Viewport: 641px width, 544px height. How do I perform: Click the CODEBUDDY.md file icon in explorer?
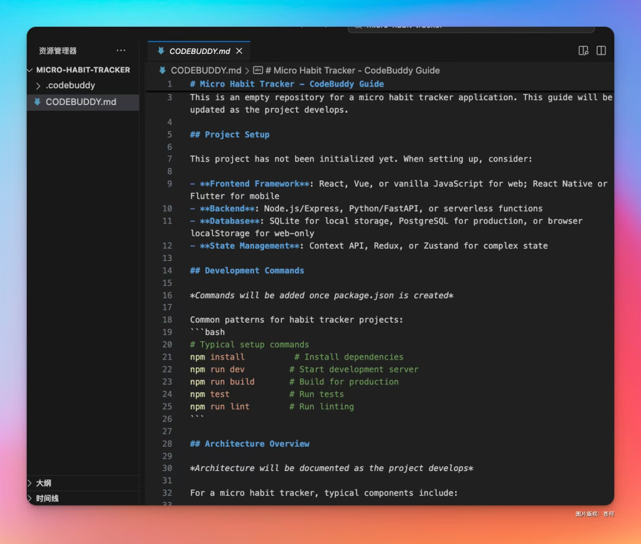pyautogui.click(x=38, y=102)
